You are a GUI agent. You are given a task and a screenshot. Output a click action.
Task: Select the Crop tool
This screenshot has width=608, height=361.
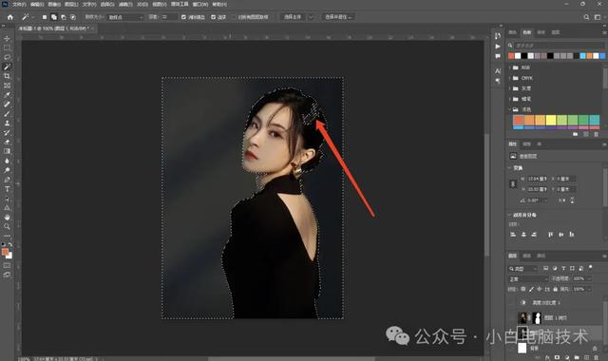pos(7,76)
